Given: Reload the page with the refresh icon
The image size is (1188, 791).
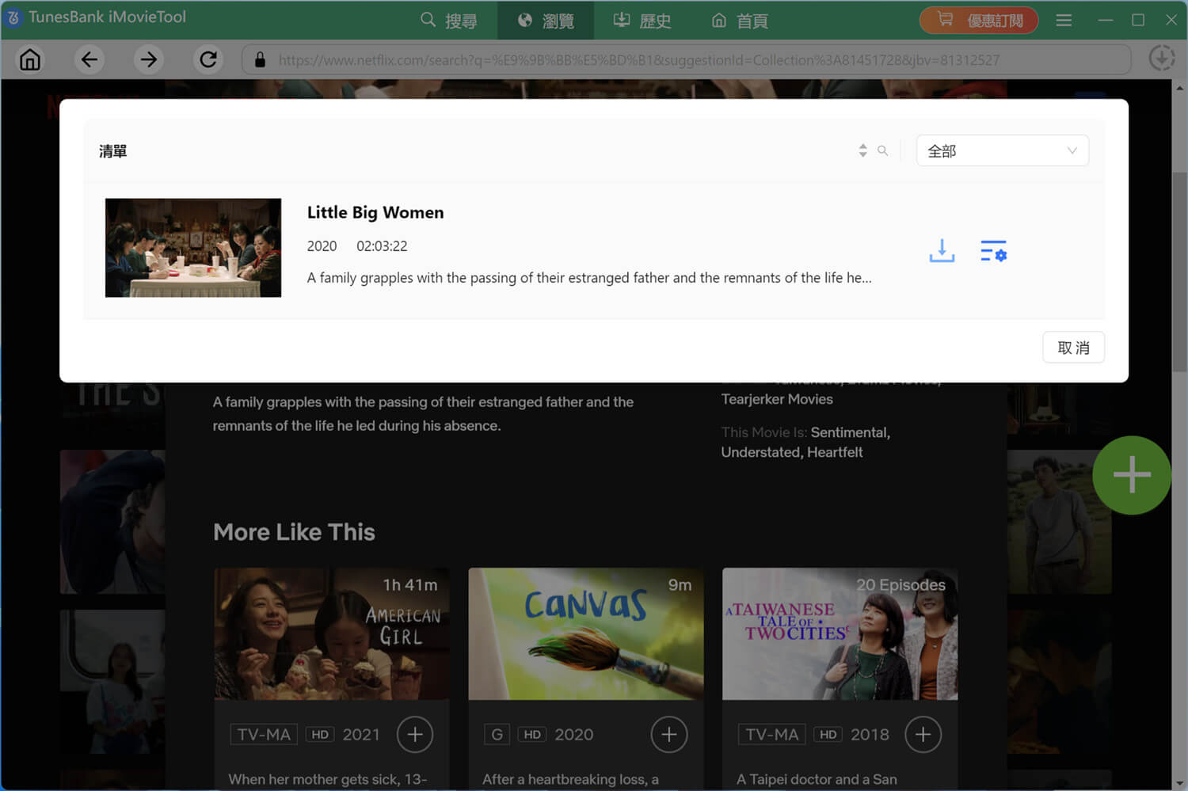Looking at the screenshot, I should pos(208,59).
